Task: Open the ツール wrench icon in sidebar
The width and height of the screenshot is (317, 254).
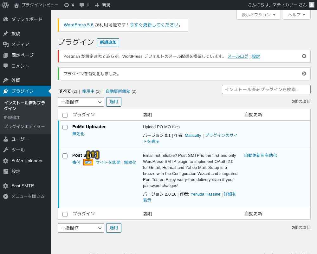Action: (6, 150)
